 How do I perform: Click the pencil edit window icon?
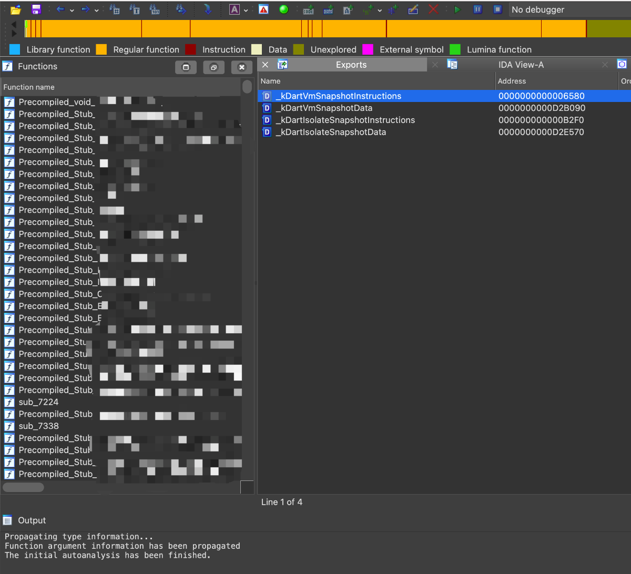click(413, 9)
